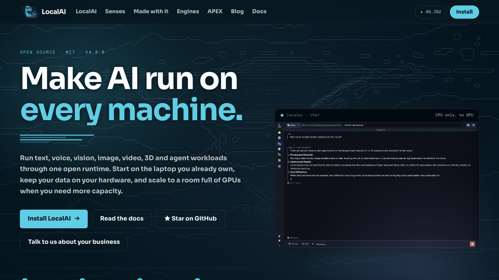499x280 pixels.
Task: Click the Install LocalAI arrow button
Action: pyautogui.click(x=54, y=219)
